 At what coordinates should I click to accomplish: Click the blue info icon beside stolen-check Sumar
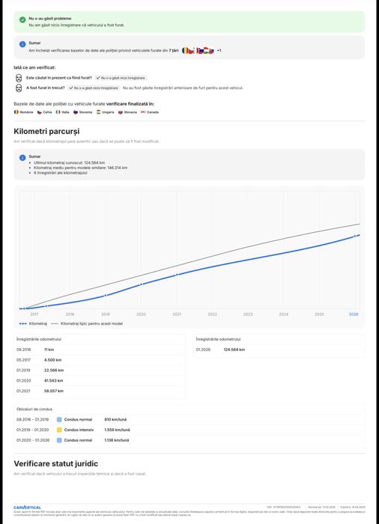click(22, 44)
